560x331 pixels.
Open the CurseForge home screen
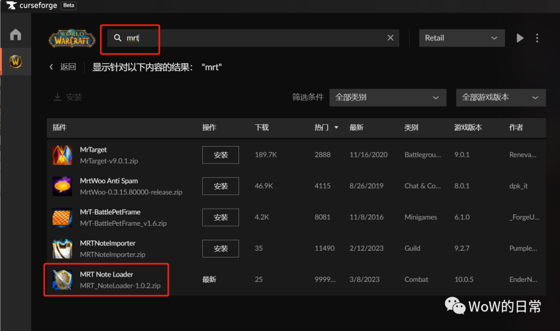(x=15, y=33)
